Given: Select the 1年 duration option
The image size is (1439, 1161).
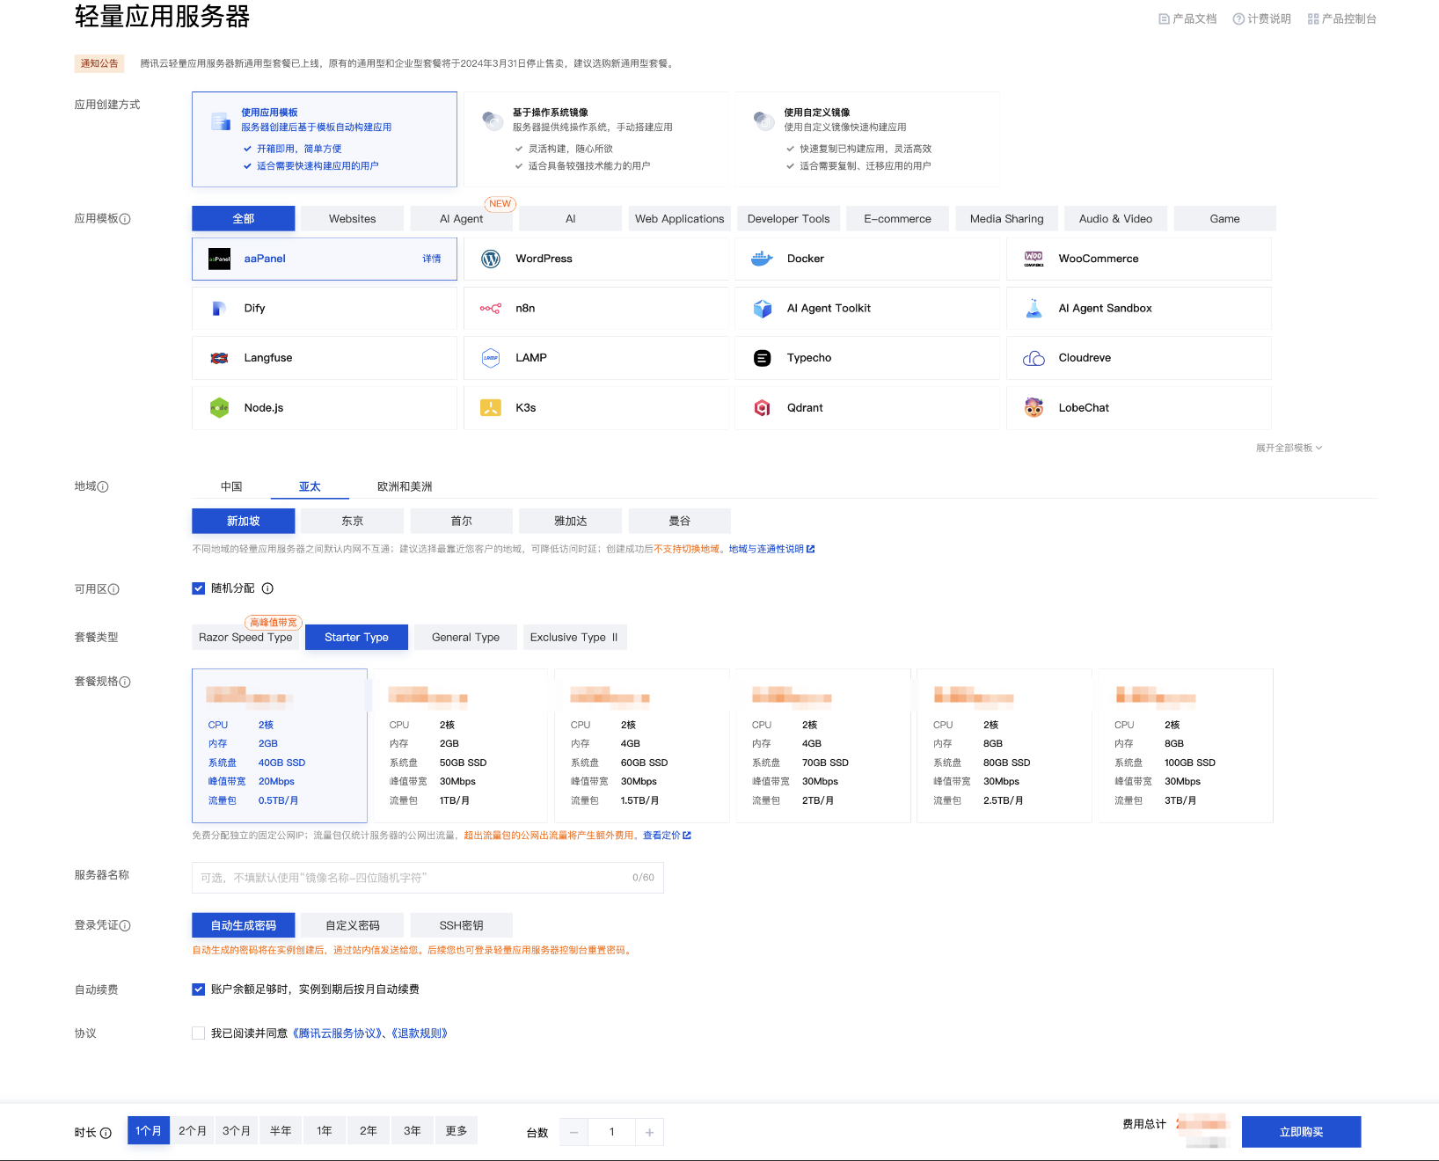Looking at the screenshot, I should click(325, 1131).
